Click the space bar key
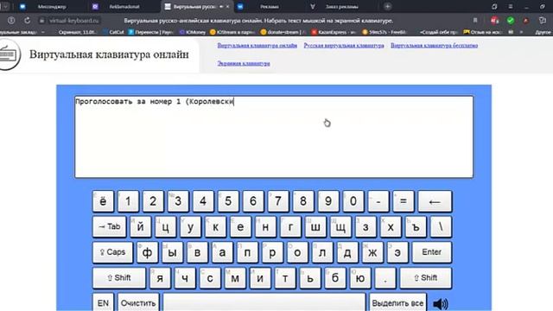553x311 pixels. pyautogui.click(x=264, y=302)
